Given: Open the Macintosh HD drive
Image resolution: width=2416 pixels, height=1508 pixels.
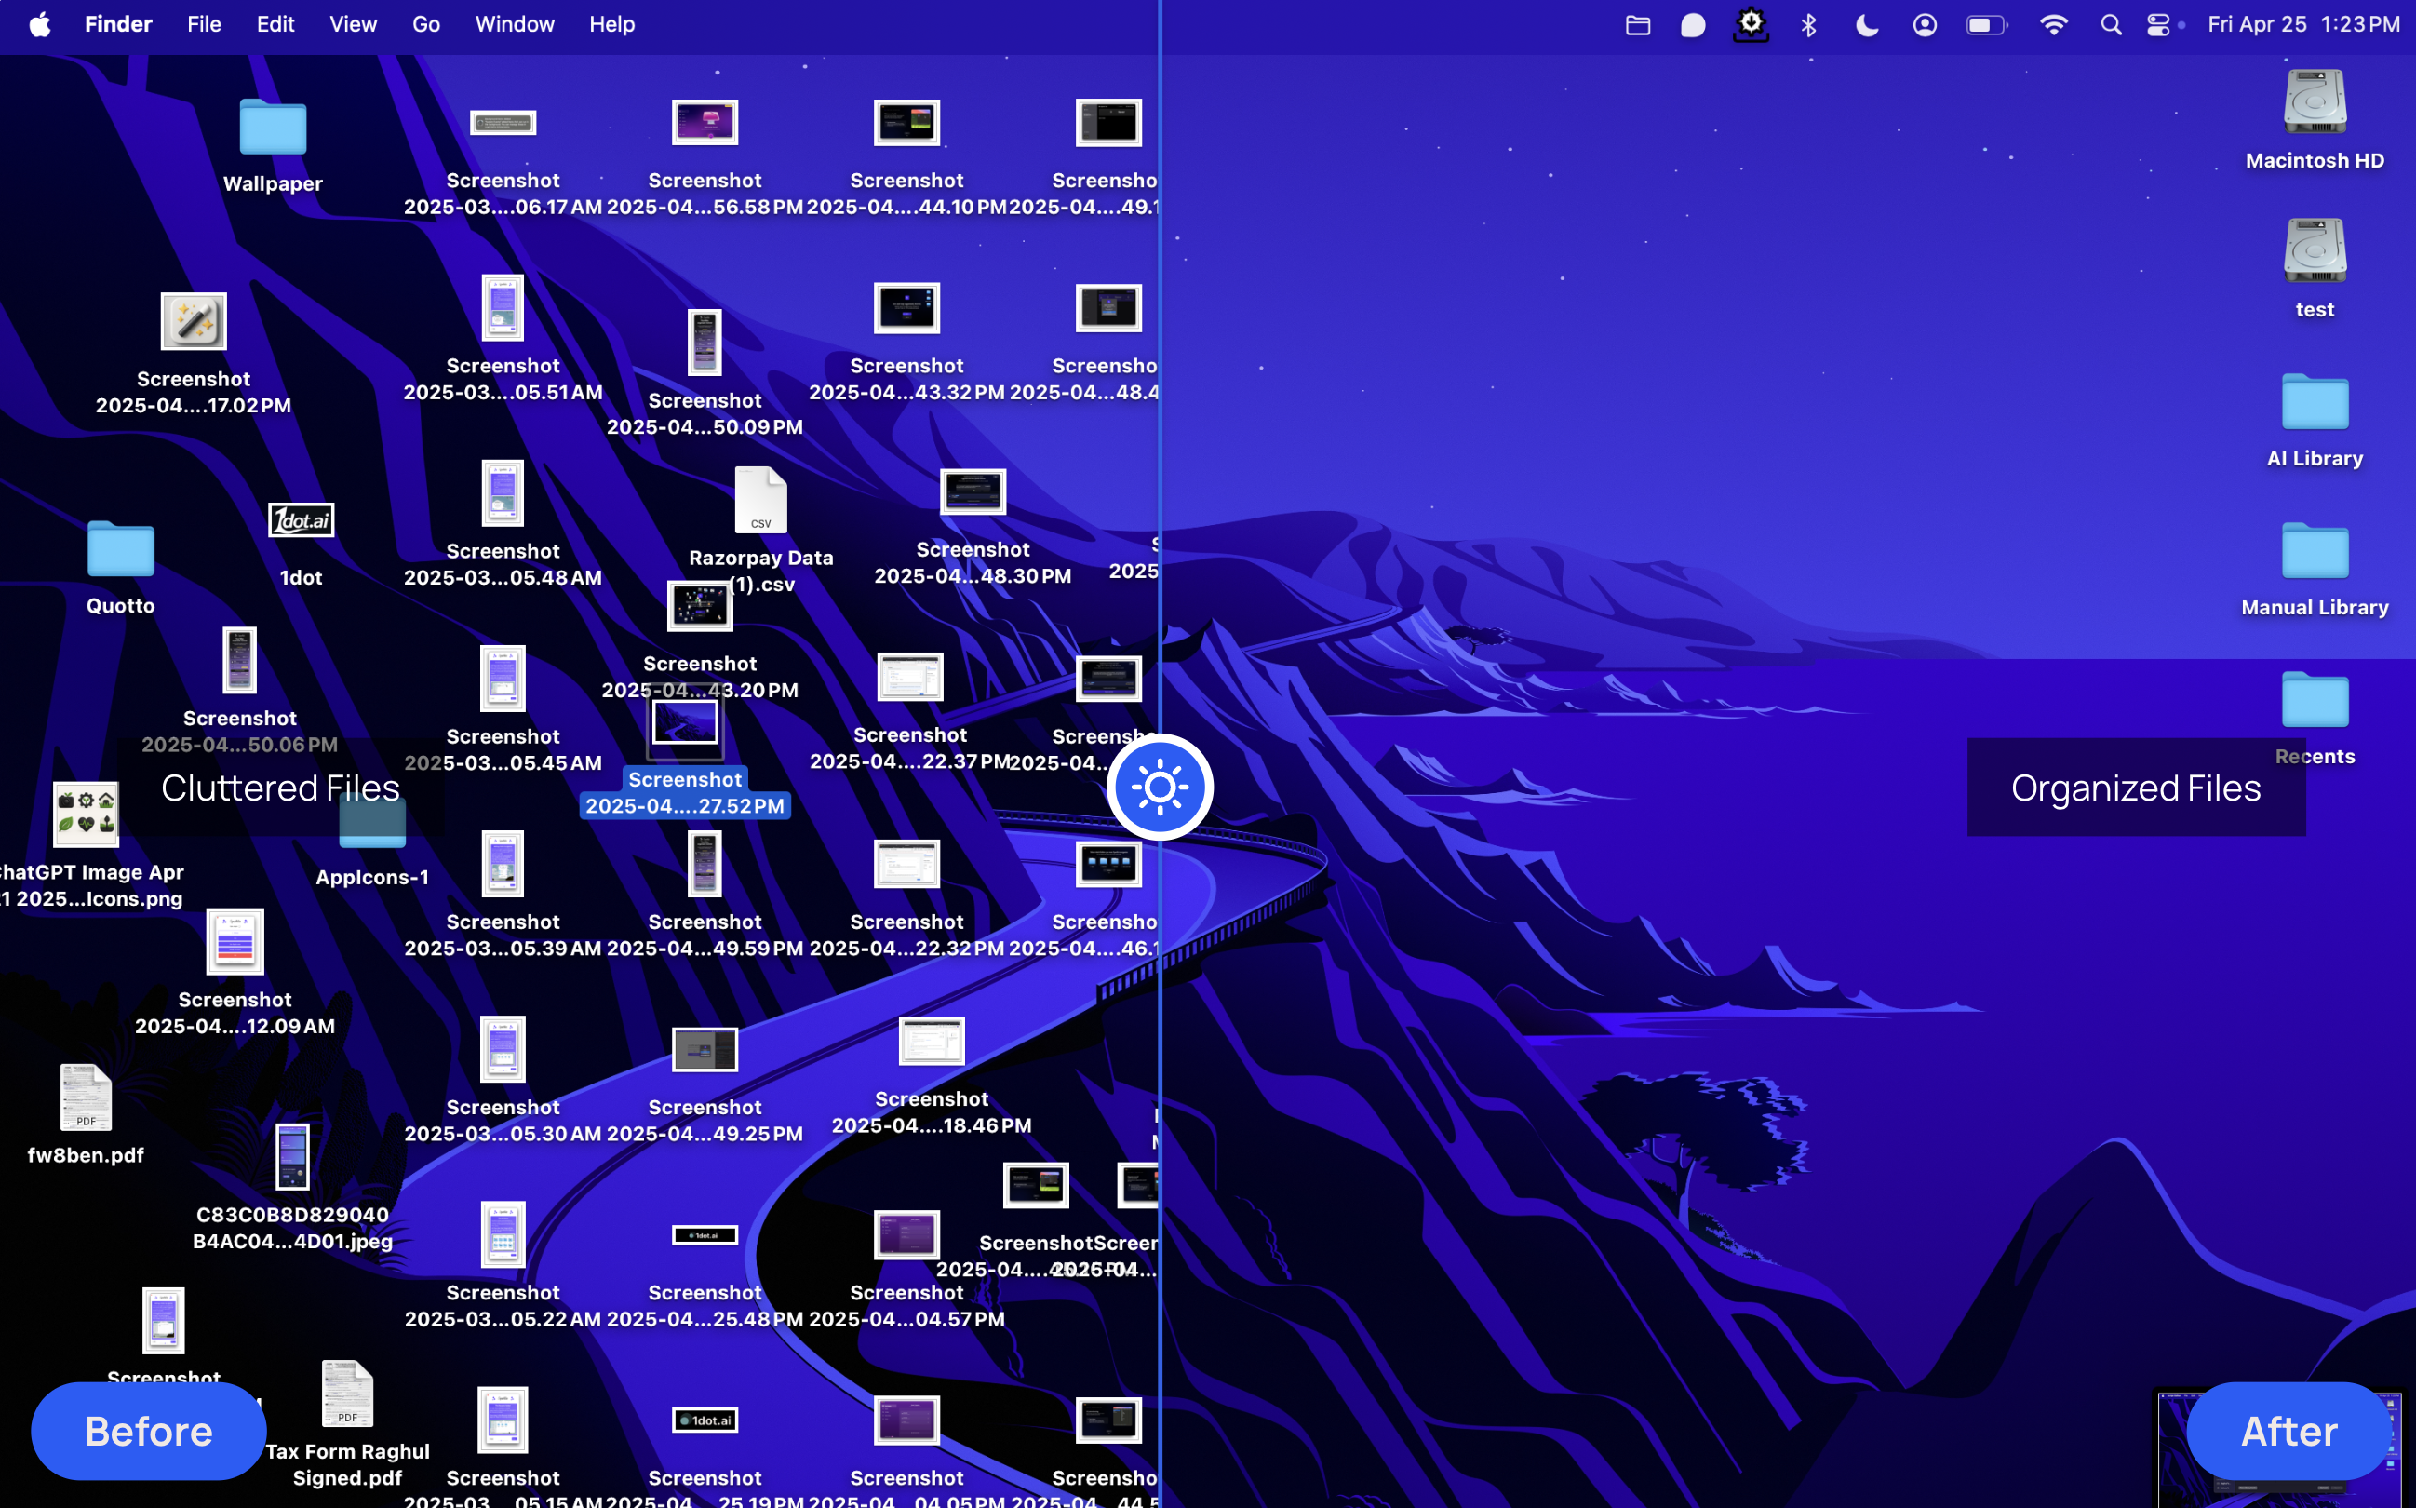Looking at the screenshot, I should coord(2315,102).
